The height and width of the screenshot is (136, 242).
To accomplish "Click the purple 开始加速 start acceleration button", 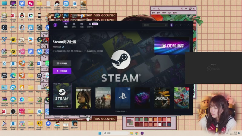I will pos(62,71).
